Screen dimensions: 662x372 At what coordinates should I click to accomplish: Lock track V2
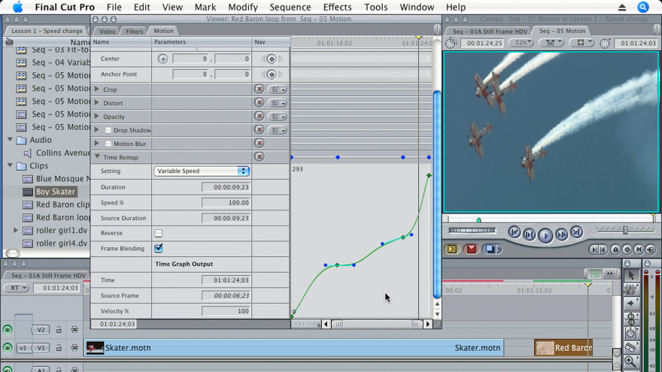[59, 330]
